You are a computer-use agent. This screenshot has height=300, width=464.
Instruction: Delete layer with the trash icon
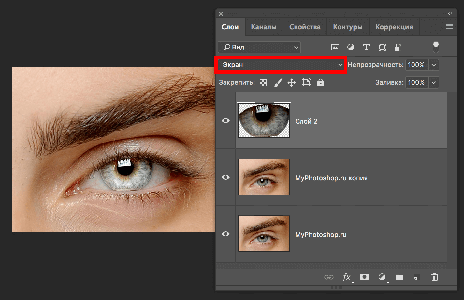pos(434,277)
